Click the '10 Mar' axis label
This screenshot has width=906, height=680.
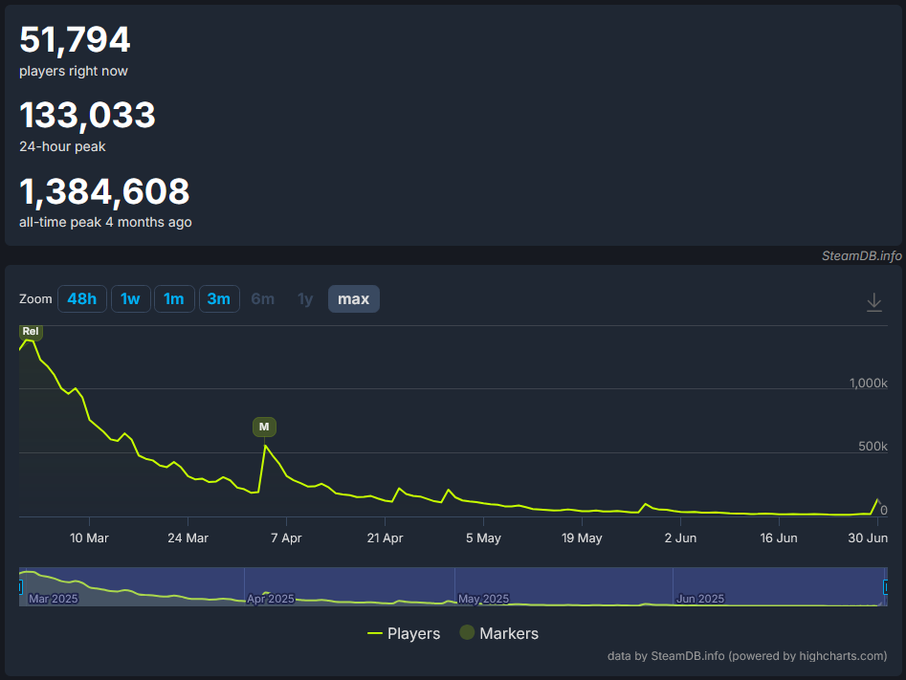tap(89, 537)
